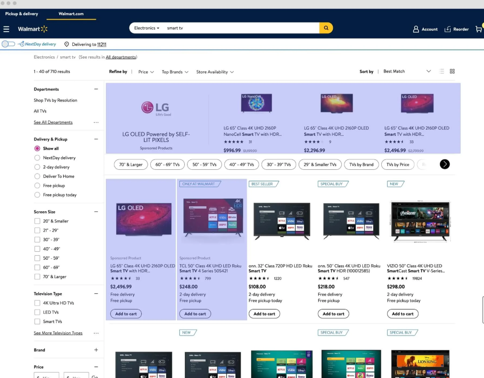Open the shopping cart icon
484x378 pixels.
(479, 29)
